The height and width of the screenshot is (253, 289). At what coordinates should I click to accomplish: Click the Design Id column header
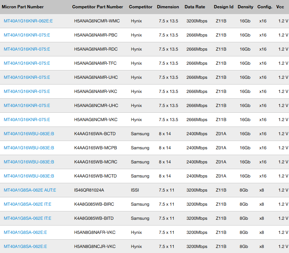tap(224, 7)
